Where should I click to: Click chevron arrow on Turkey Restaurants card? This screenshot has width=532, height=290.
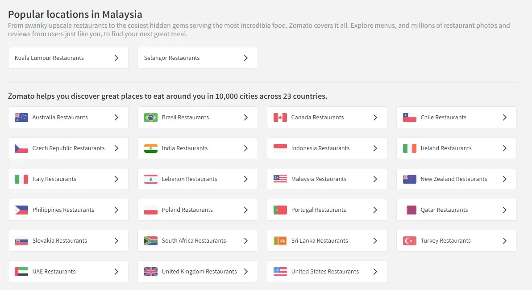click(504, 241)
